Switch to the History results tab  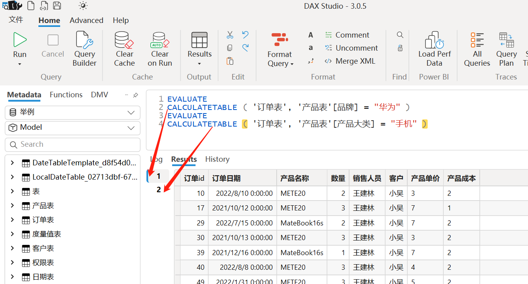tap(217, 159)
